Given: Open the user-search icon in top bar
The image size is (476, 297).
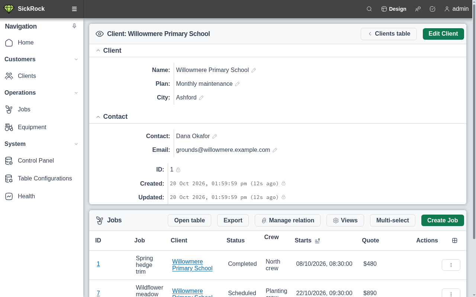Looking at the screenshot, I should tap(418, 9).
